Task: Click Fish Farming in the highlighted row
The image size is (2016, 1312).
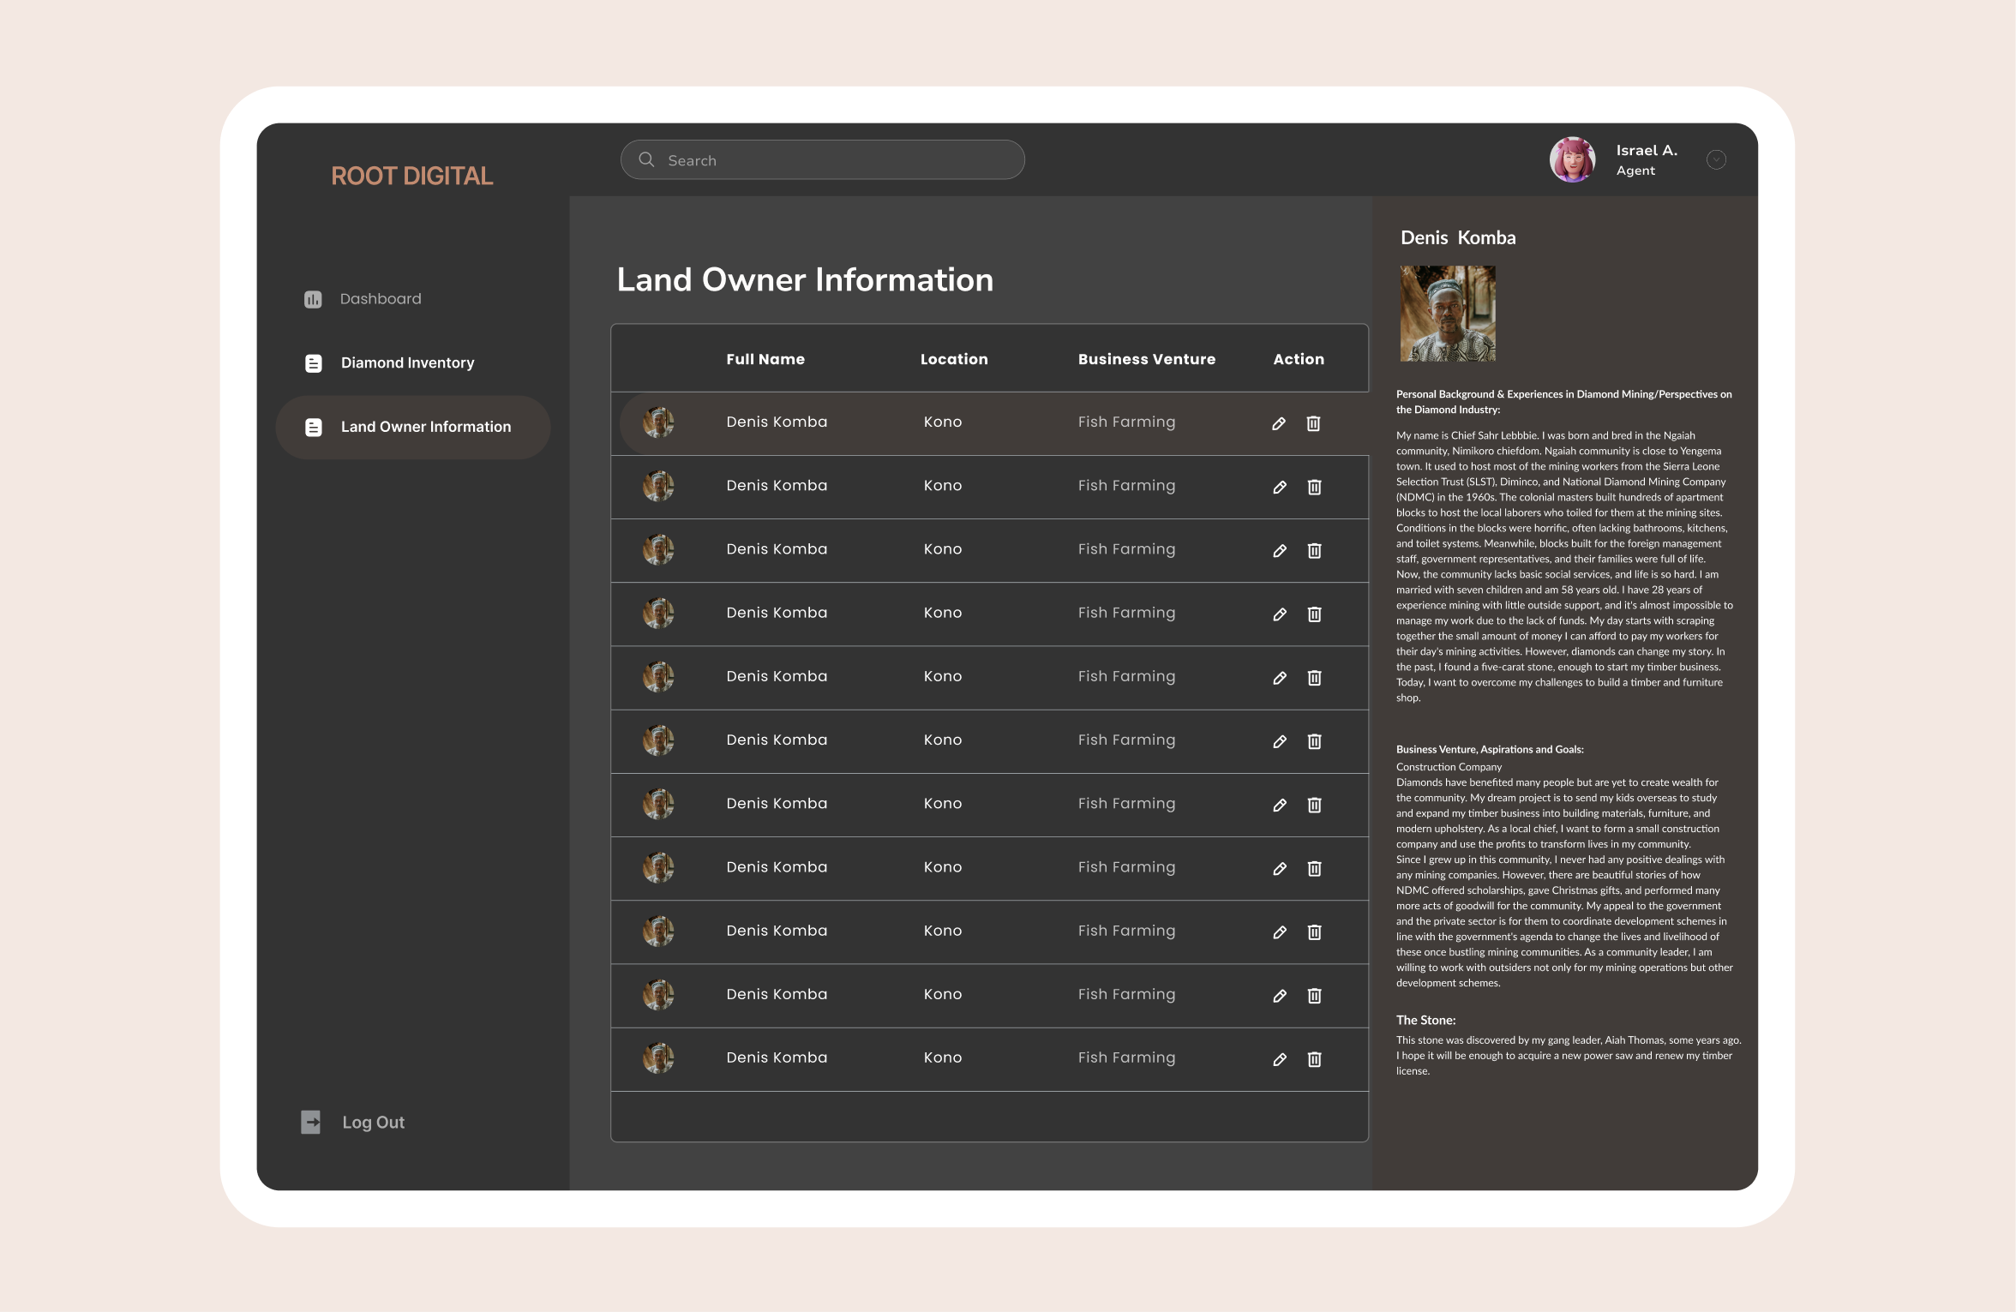Action: pyautogui.click(x=1126, y=422)
